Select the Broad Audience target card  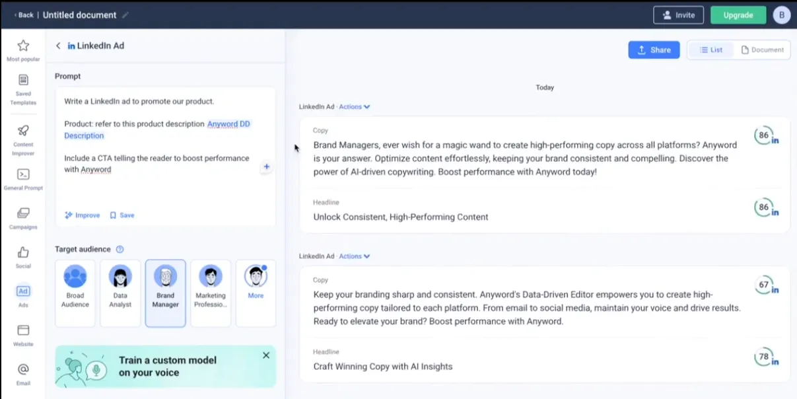(x=75, y=293)
